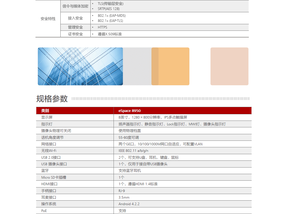This screenshot has width=286, height=214.
Task: Click the peach rectangle on the right
Action: click(x=229, y=66)
